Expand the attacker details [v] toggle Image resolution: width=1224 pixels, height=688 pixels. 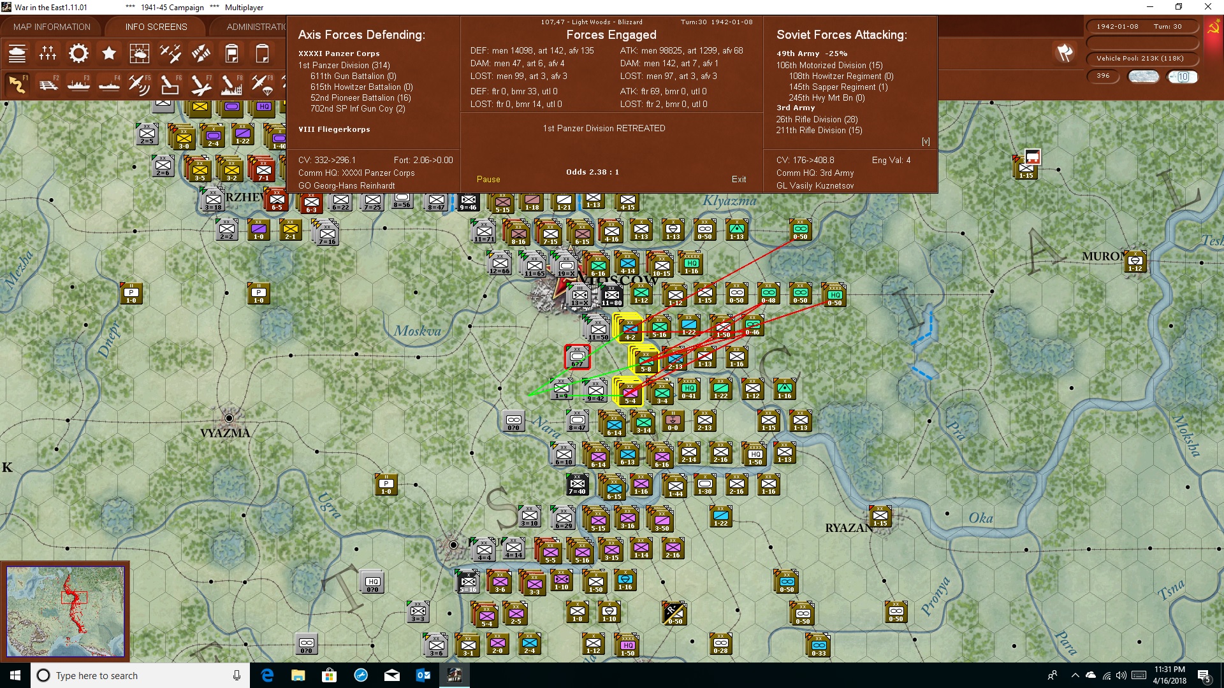click(926, 141)
